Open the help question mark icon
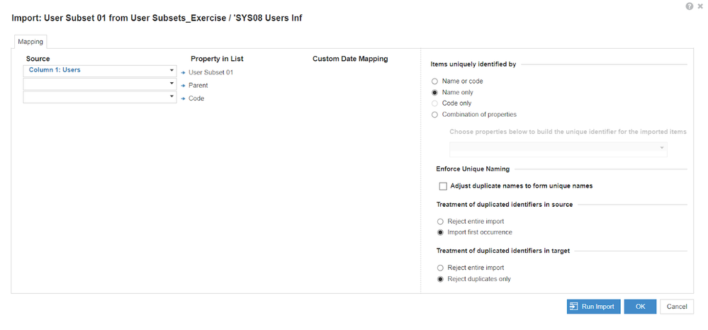Screen dimensions: 708x330 click(x=689, y=6)
